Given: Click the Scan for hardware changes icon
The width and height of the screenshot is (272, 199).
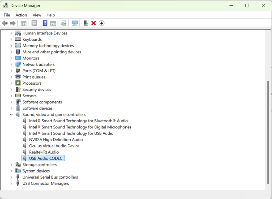Looking at the screenshot, I should point(75,23).
